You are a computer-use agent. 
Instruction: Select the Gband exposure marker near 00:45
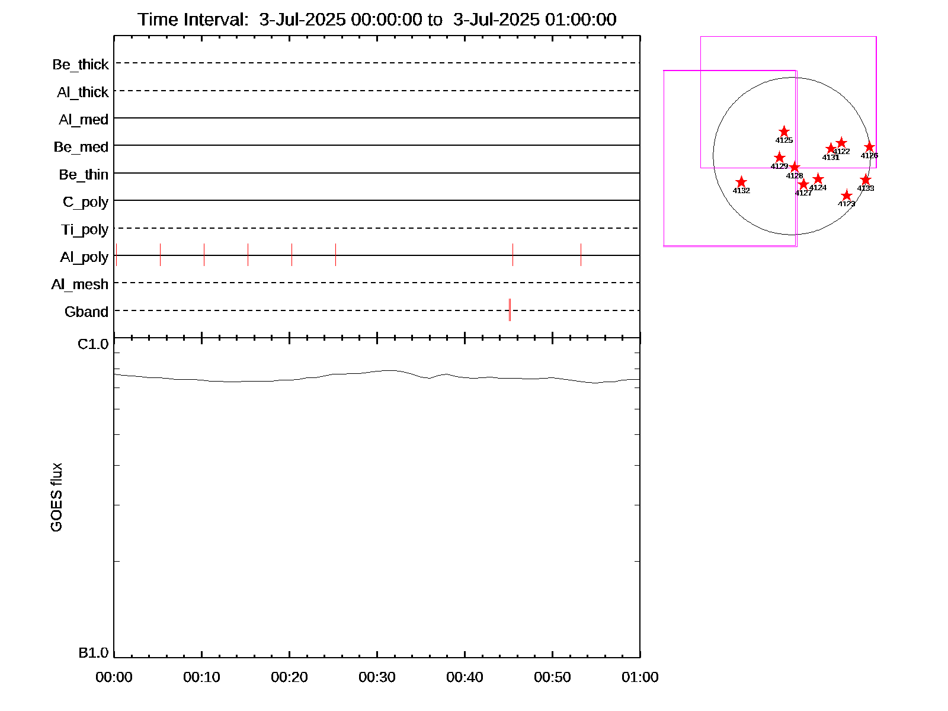(510, 310)
